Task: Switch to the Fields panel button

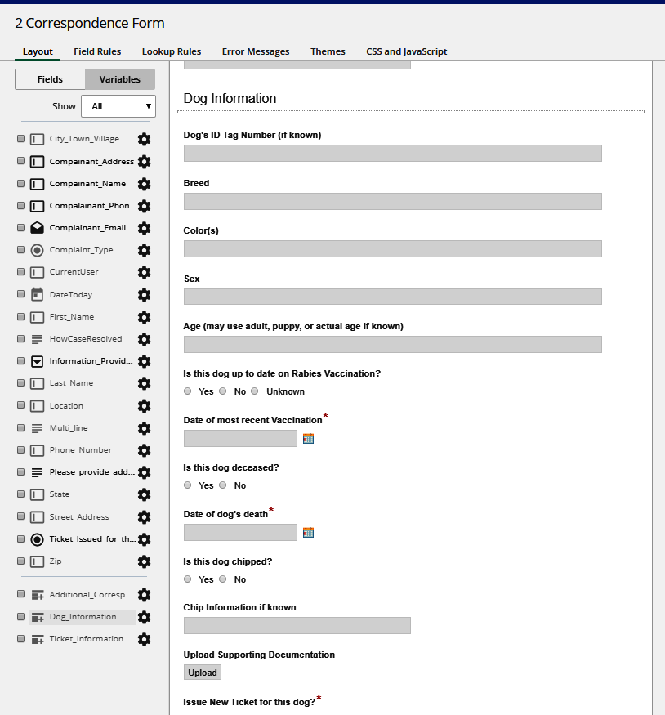Action: pyautogui.click(x=50, y=79)
